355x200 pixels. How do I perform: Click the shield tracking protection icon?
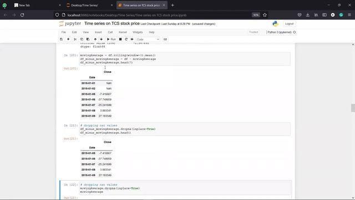click(57, 15)
